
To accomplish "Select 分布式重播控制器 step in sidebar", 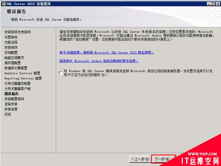I will click(x=18, y=83).
